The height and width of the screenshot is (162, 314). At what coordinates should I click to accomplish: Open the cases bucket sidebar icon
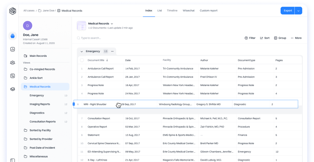12,36
